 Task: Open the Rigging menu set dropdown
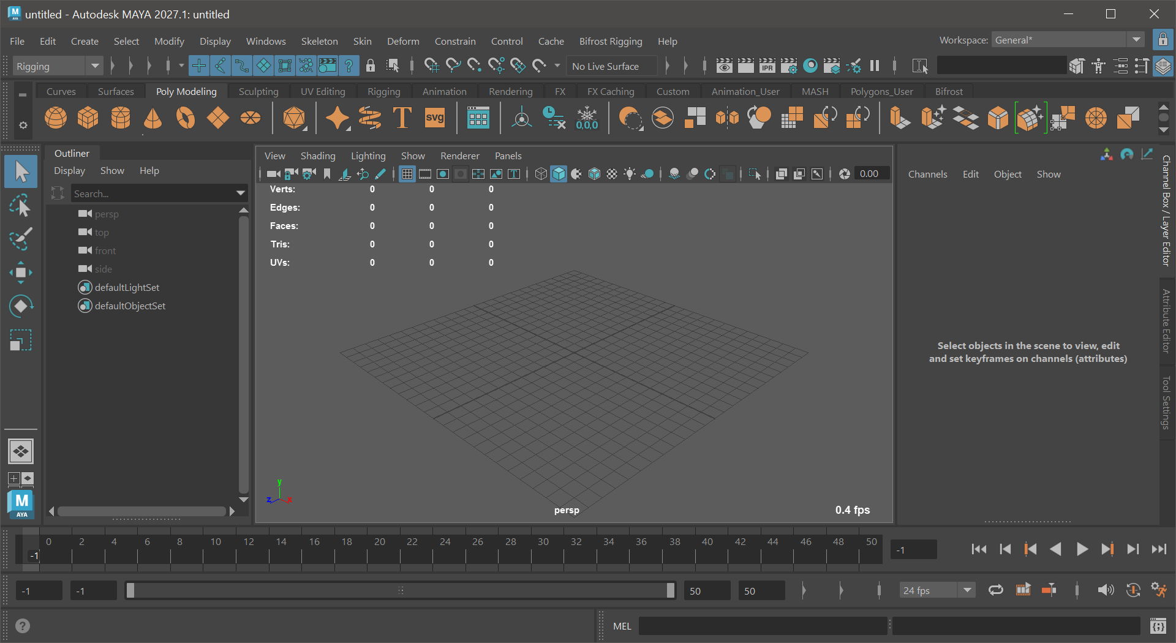coord(95,66)
